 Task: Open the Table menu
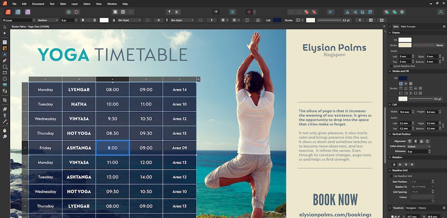pyautogui.click(x=63, y=4)
